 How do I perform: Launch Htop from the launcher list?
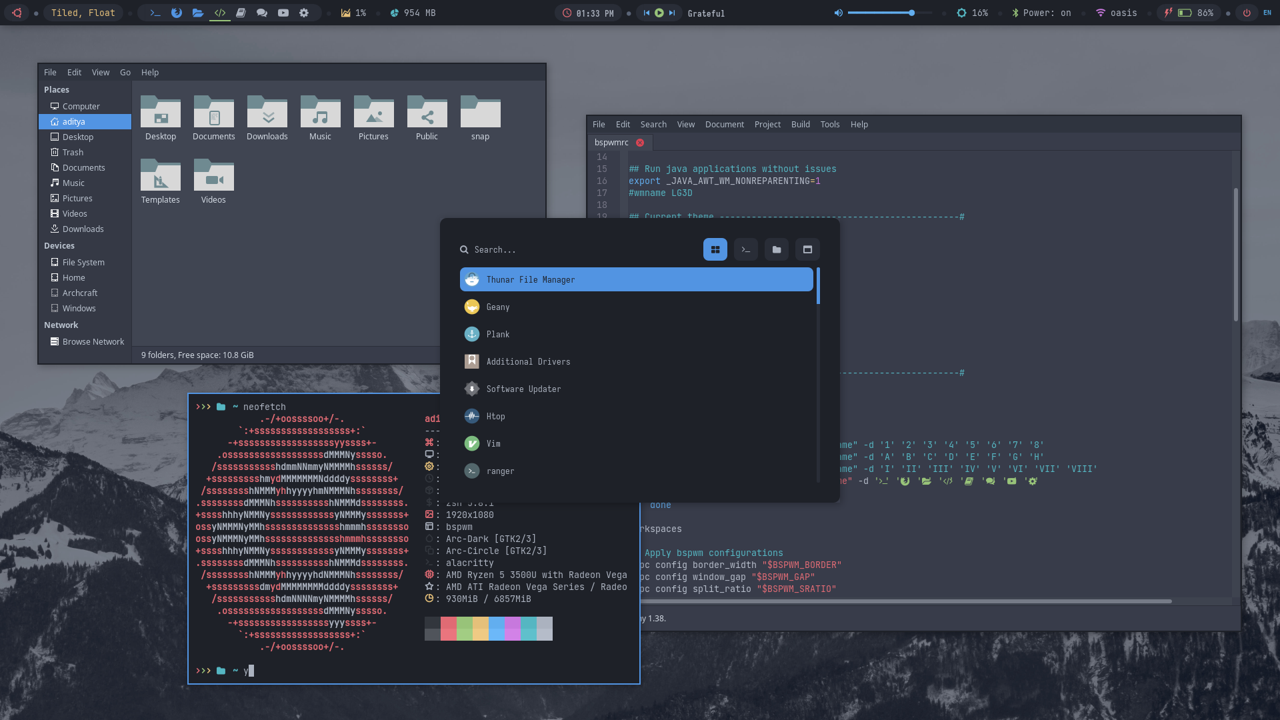click(495, 416)
